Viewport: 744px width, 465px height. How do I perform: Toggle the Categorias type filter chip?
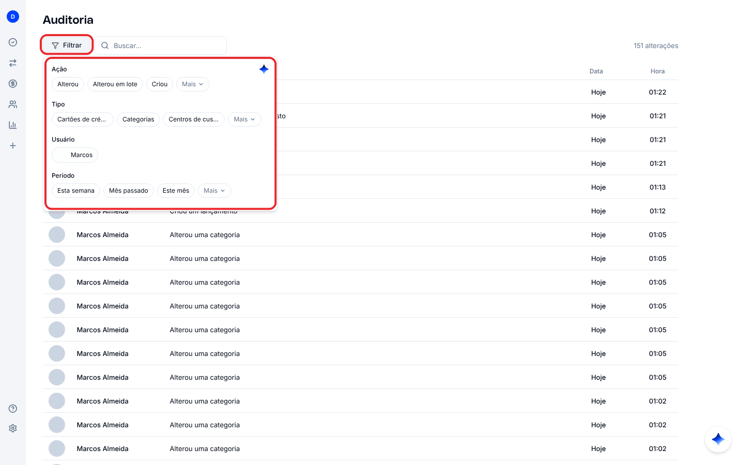tap(138, 119)
